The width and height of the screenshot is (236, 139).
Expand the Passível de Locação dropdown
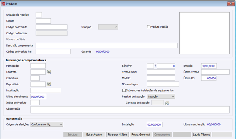point(161,97)
